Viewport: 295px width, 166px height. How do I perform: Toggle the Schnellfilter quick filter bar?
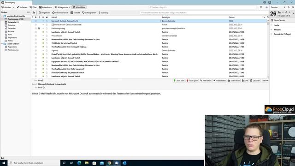pyautogui.click(x=79, y=7)
